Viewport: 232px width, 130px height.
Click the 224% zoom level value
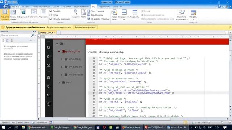pos(204,122)
